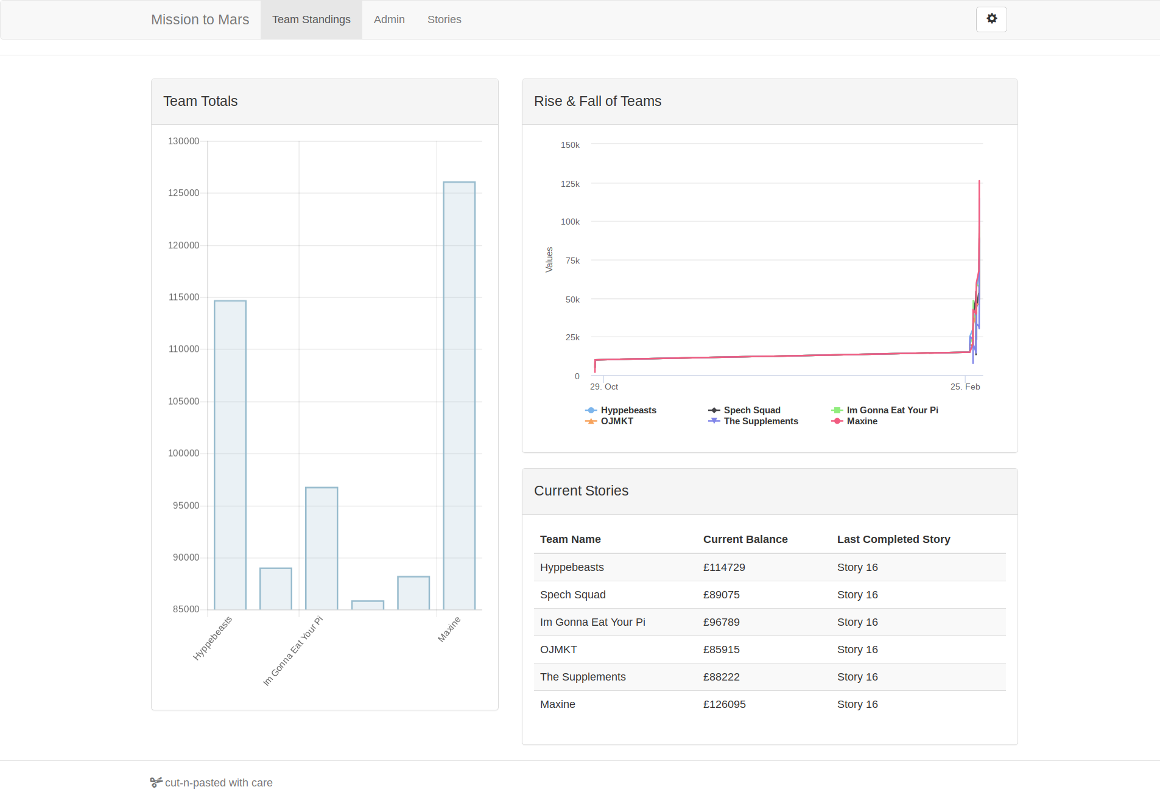This screenshot has height=798, width=1160.
Task: Click the shortest bar for OJMKT
Action: (x=368, y=605)
